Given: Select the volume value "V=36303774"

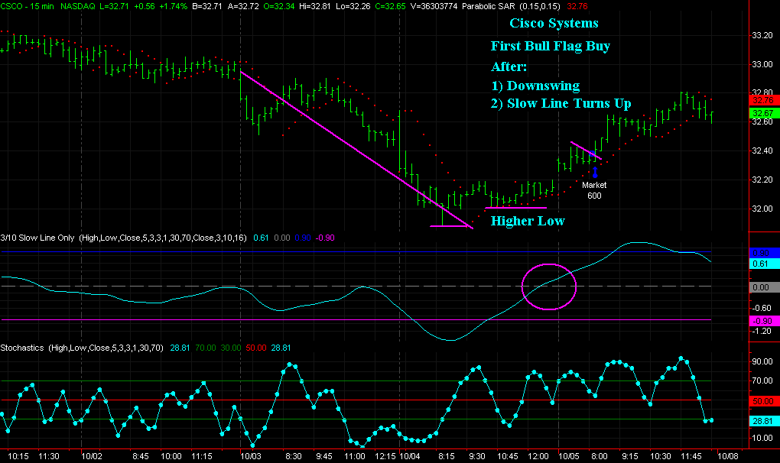Looking at the screenshot, I should click(x=434, y=6).
